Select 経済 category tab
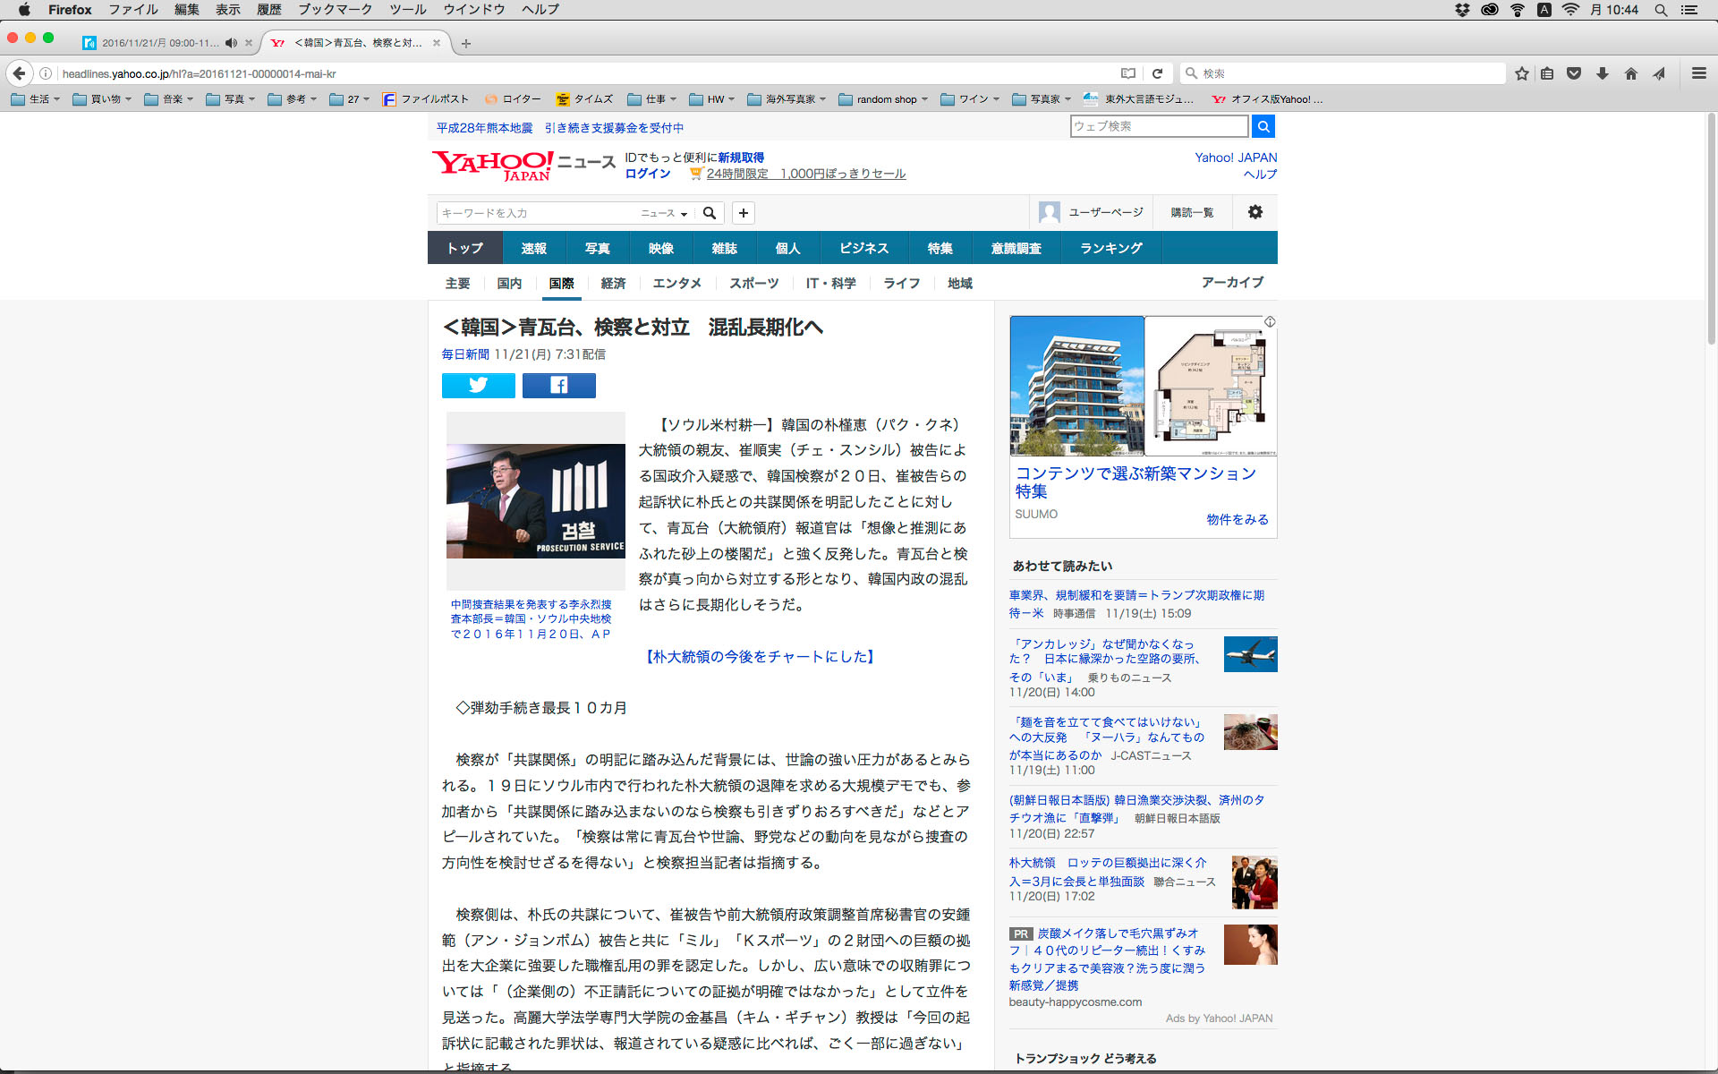Image resolution: width=1718 pixels, height=1074 pixels. [x=613, y=283]
